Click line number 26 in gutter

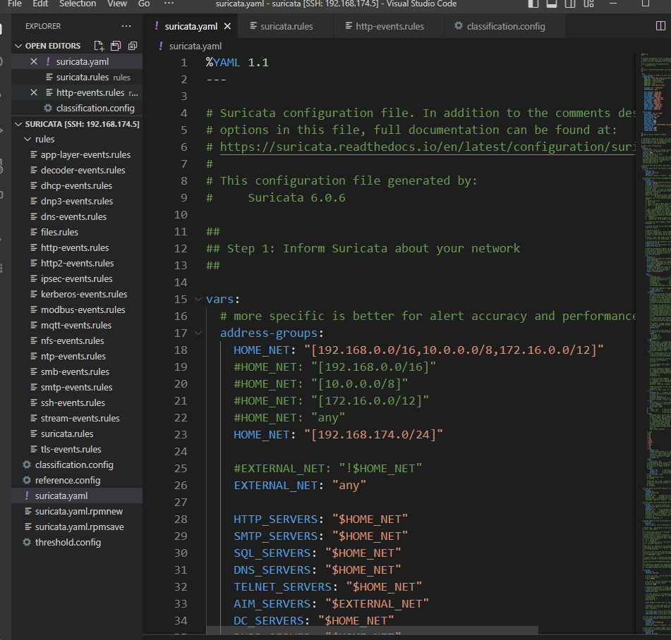(181, 485)
